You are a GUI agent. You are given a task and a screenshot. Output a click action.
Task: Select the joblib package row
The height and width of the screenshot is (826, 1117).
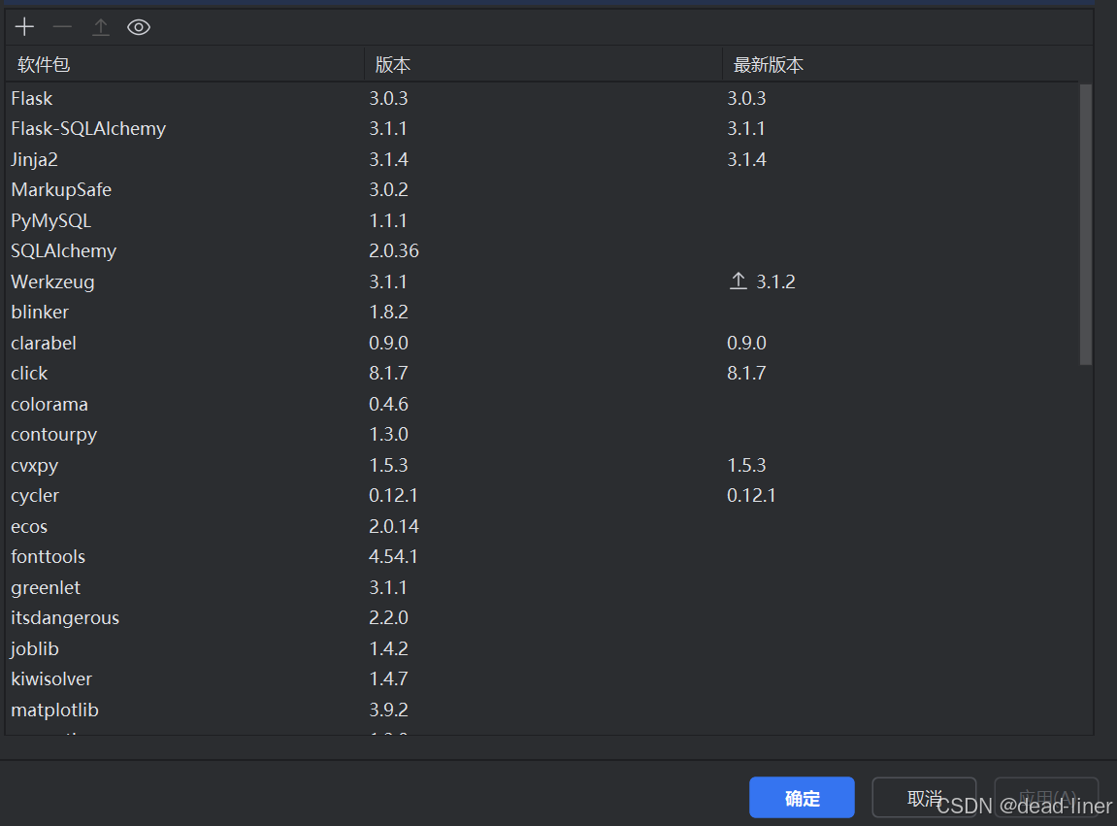(542, 648)
